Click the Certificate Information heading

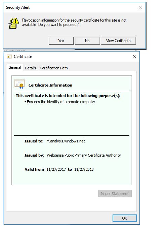click(x=50, y=85)
